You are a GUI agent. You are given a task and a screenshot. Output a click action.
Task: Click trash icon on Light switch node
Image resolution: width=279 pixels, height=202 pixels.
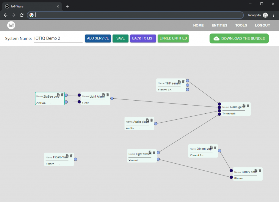pyautogui.click(x=154, y=152)
